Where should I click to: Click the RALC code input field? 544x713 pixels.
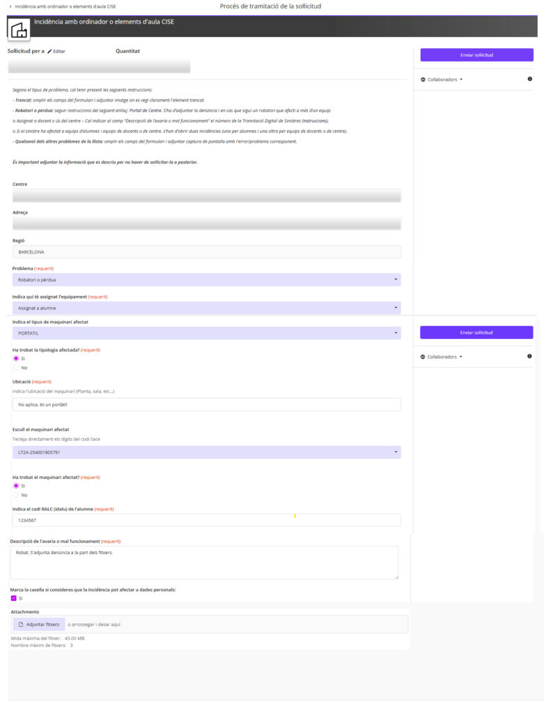pyautogui.click(x=206, y=520)
